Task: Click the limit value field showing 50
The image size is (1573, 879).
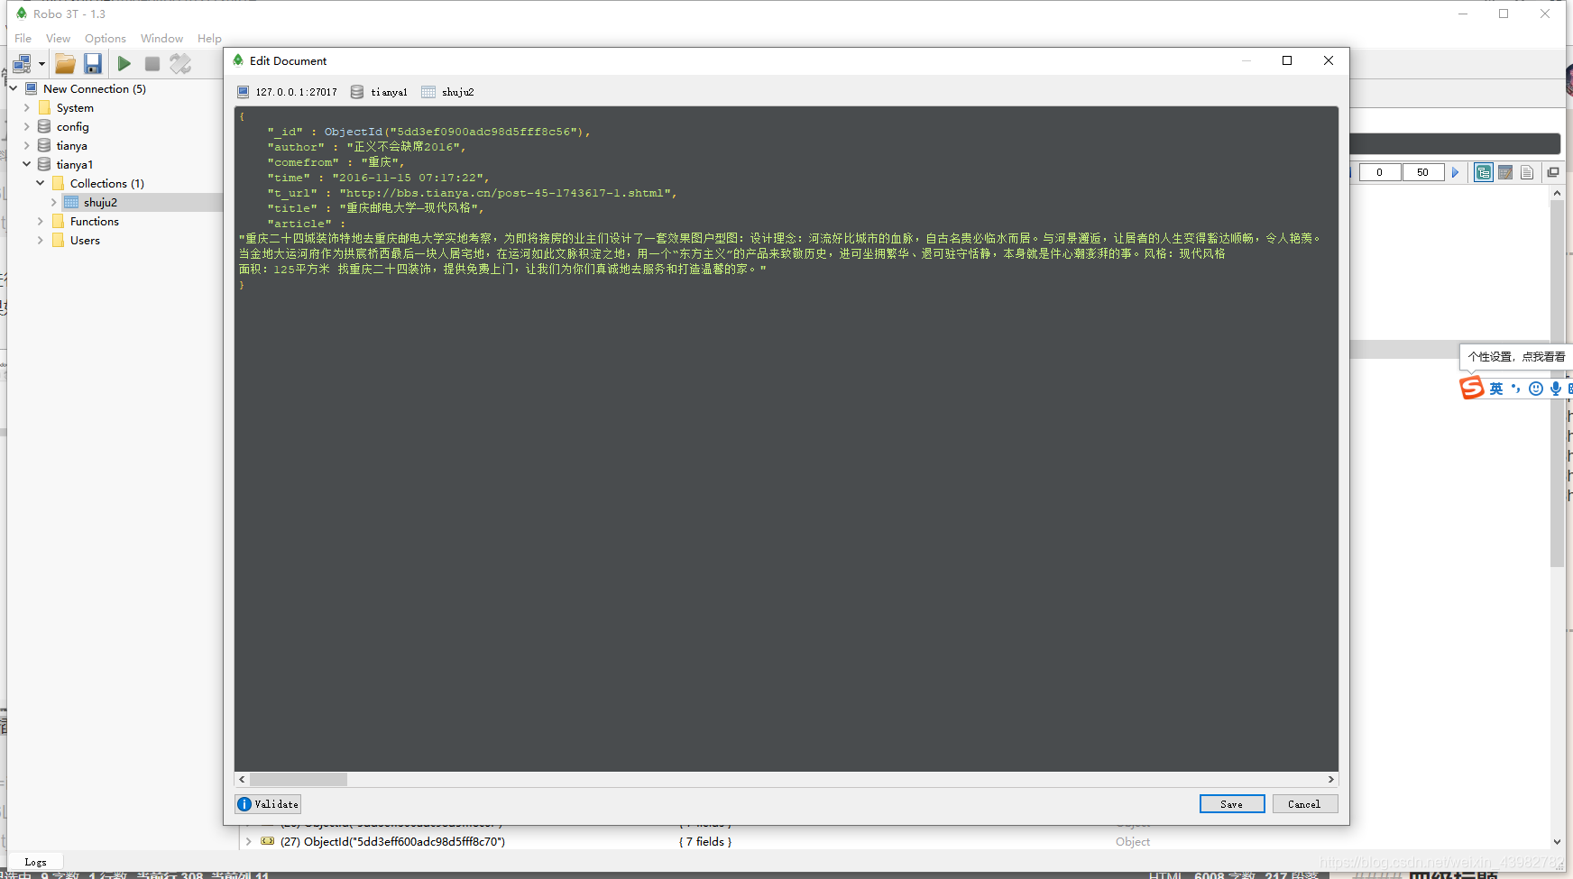Action: [x=1422, y=172]
